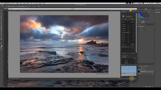Click the Fit Screen button
Image resolution: width=161 pixels, height=90 pixels.
point(34,6)
